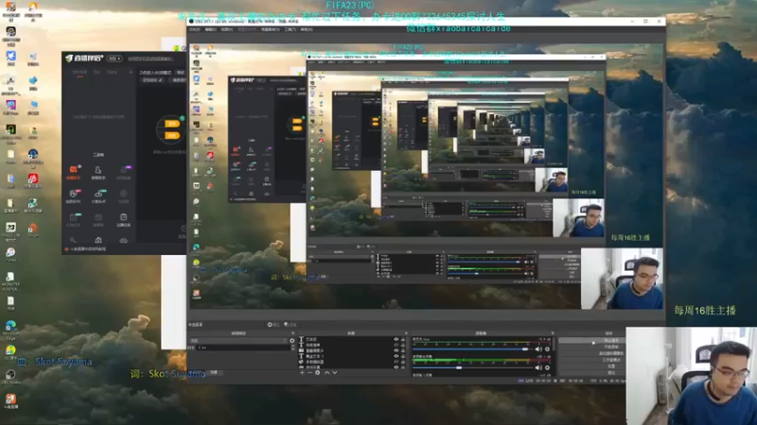The width and height of the screenshot is (757, 425).
Task: Remove the selected source with the minus icon
Action: point(309,372)
